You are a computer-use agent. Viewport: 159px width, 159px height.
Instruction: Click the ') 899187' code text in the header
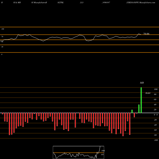pyautogui.click(x=106, y=3)
